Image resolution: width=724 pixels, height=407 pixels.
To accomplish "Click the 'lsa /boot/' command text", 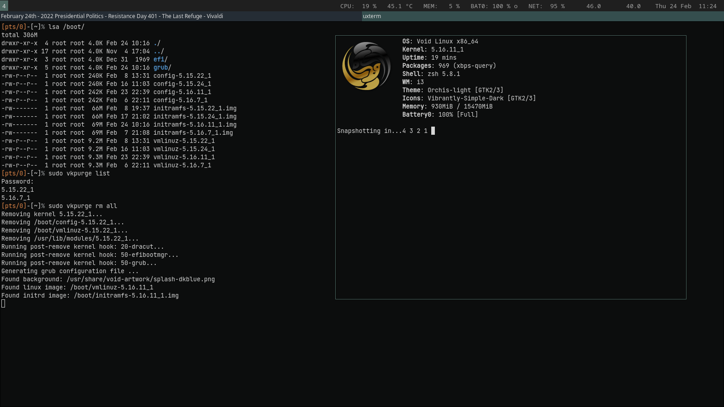I will (67, 27).
